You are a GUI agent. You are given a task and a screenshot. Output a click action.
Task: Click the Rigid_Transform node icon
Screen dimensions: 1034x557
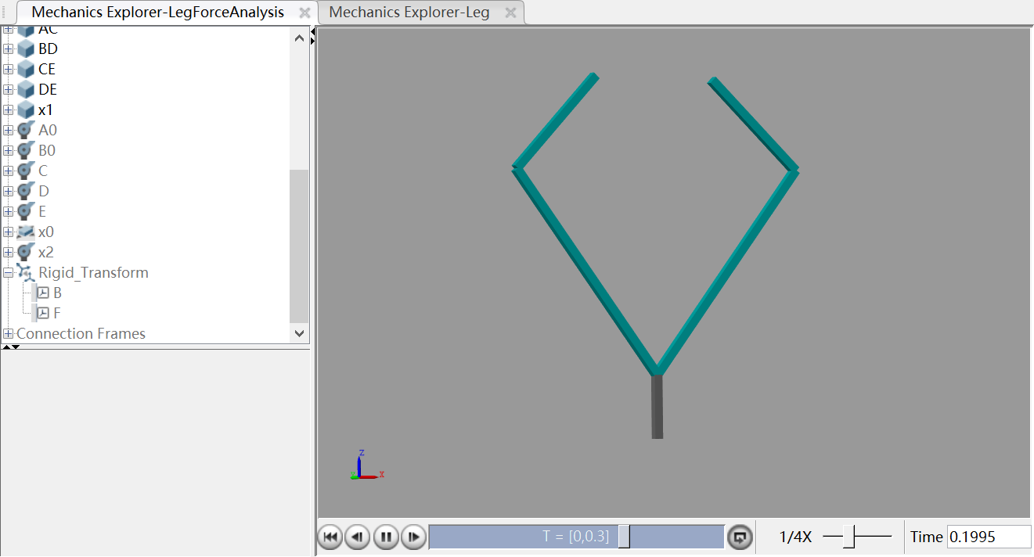pyautogui.click(x=26, y=272)
